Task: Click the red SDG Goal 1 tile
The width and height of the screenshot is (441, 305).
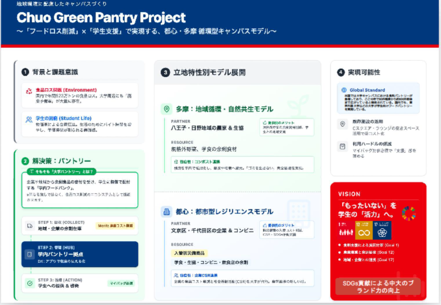Action: point(345,230)
